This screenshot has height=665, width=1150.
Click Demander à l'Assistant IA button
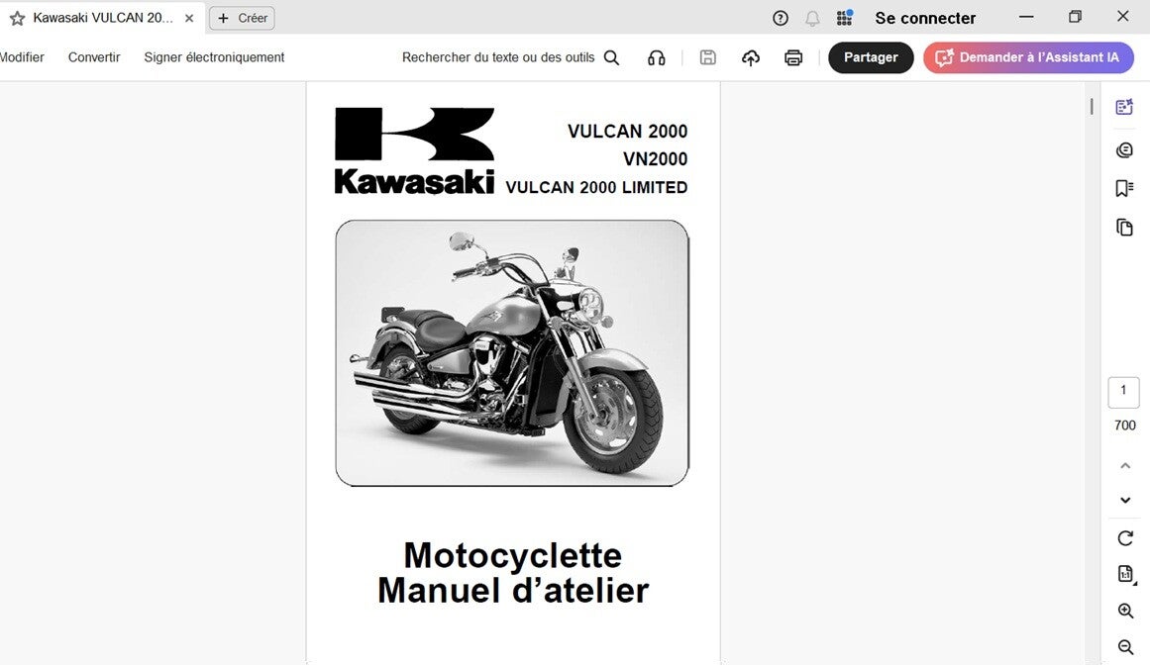(x=1028, y=57)
